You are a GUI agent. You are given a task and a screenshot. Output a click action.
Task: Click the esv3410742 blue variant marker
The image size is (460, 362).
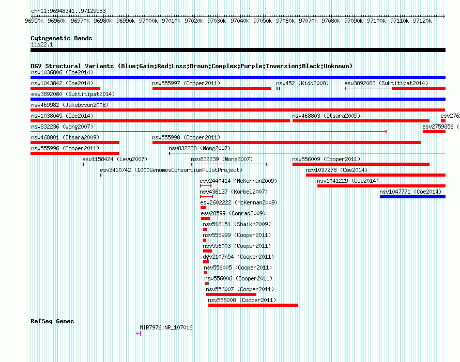point(101,175)
